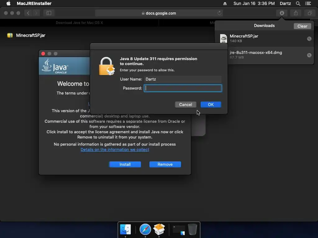Cancel the password dialog
318x238 pixels.
click(186, 105)
